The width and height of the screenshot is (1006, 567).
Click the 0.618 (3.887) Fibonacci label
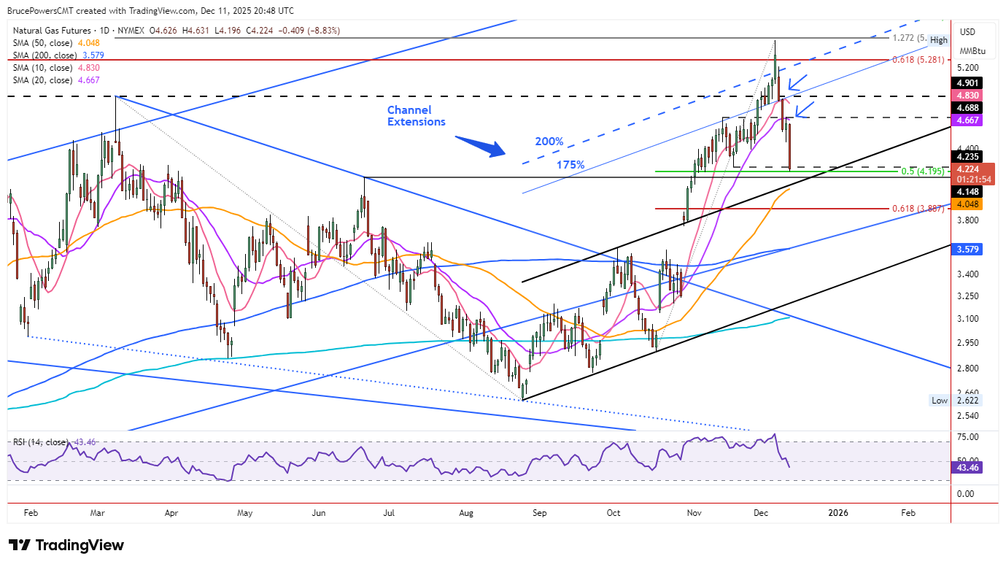[918, 209]
